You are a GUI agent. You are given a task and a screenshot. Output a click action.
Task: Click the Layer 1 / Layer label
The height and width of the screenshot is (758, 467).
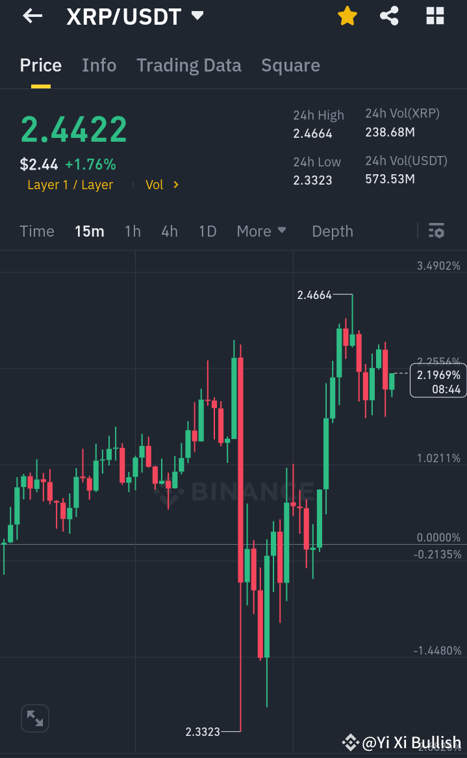point(69,185)
